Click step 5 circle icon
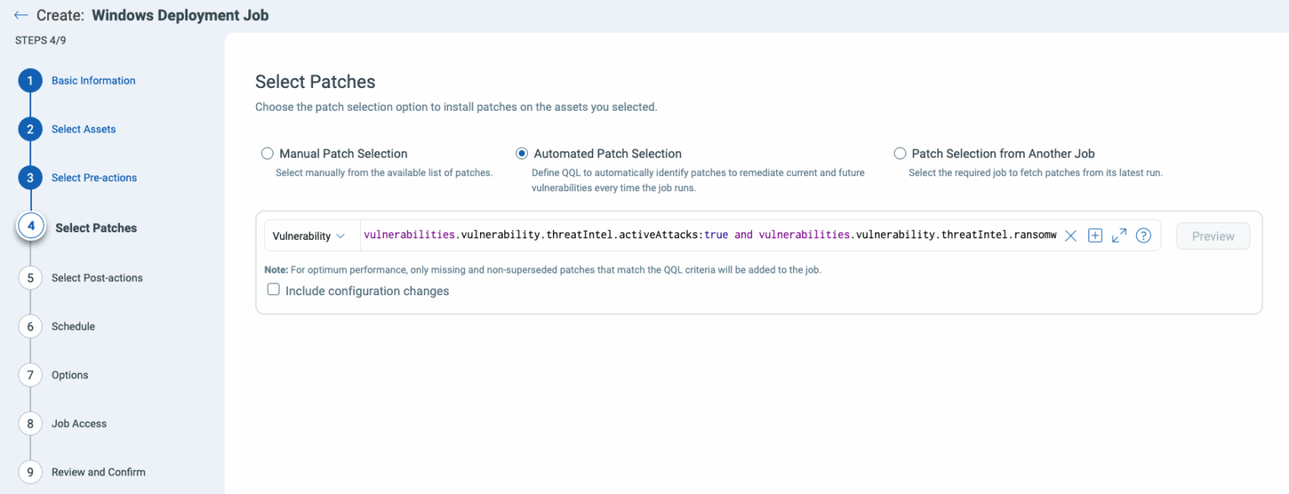 tap(30, 278)
